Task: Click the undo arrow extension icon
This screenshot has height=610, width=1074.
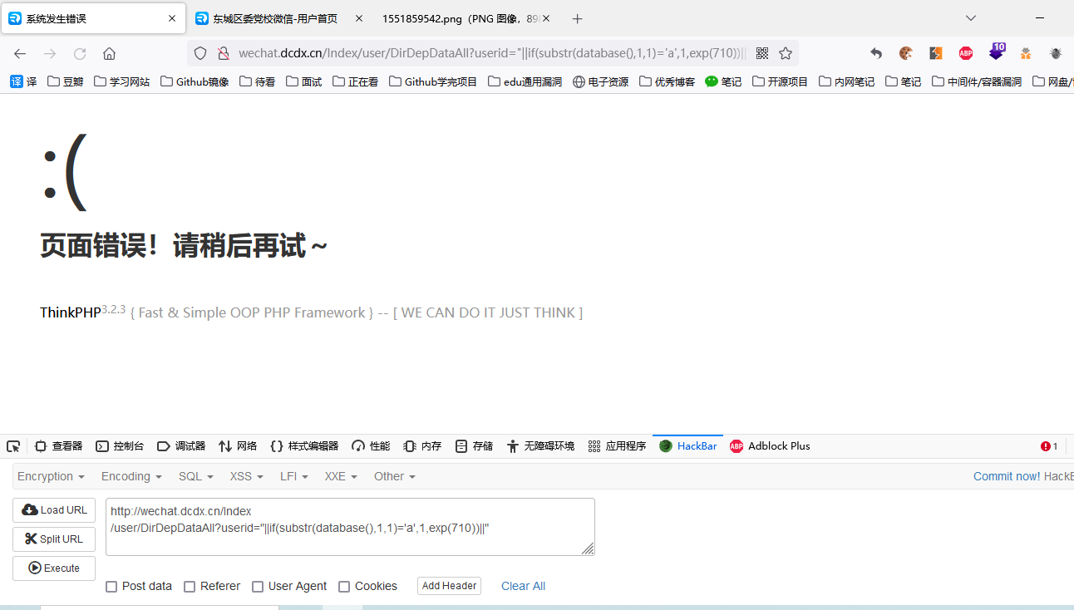Action: point(876,53)
